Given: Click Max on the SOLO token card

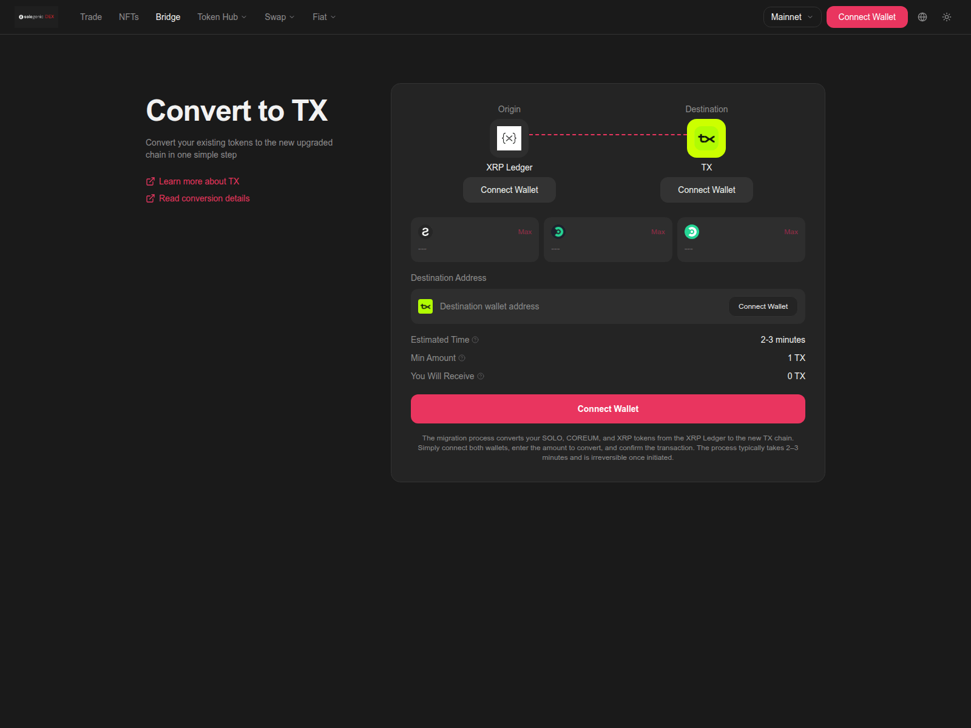Looking at the screenshot, I should click(x=525, y=232).
